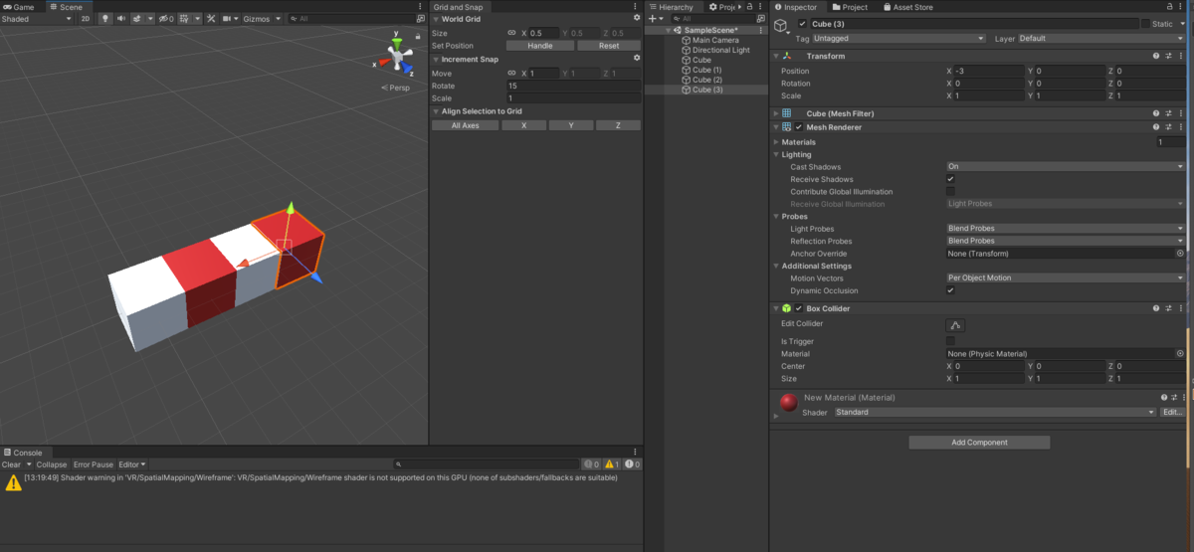The image size is (1194, 552).
Task: Toggle 2D view mode in Scene
Action: pos(86,19)
